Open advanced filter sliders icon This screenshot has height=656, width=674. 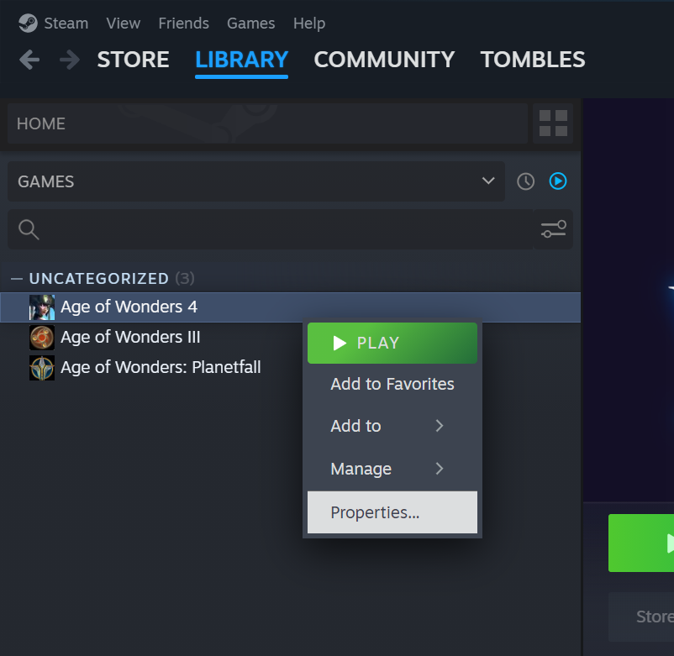[x=553, y=229]
